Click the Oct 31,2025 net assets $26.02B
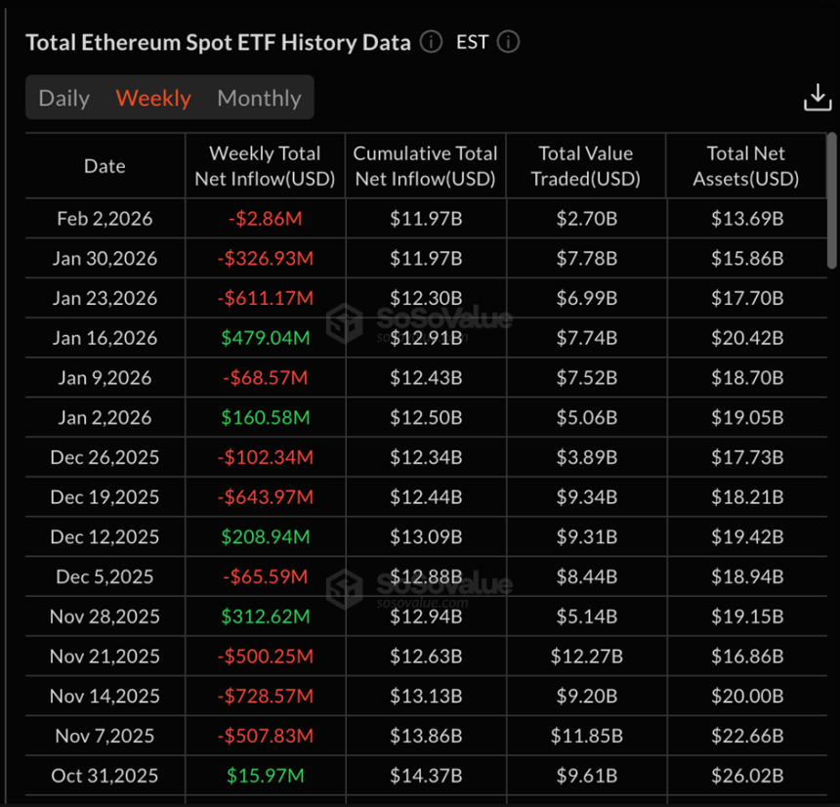 746,776
